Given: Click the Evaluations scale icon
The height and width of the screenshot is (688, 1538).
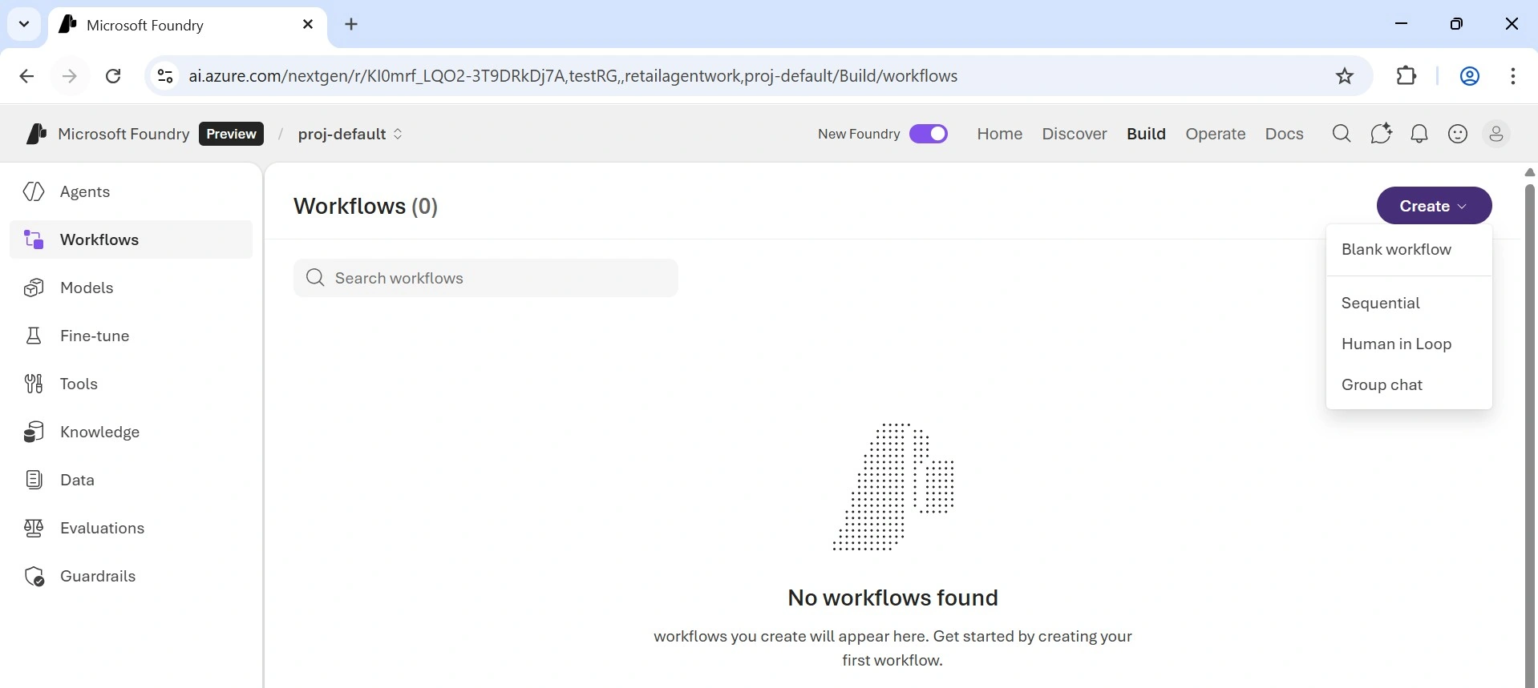Looking at the screenshot, I should point(34,528).
